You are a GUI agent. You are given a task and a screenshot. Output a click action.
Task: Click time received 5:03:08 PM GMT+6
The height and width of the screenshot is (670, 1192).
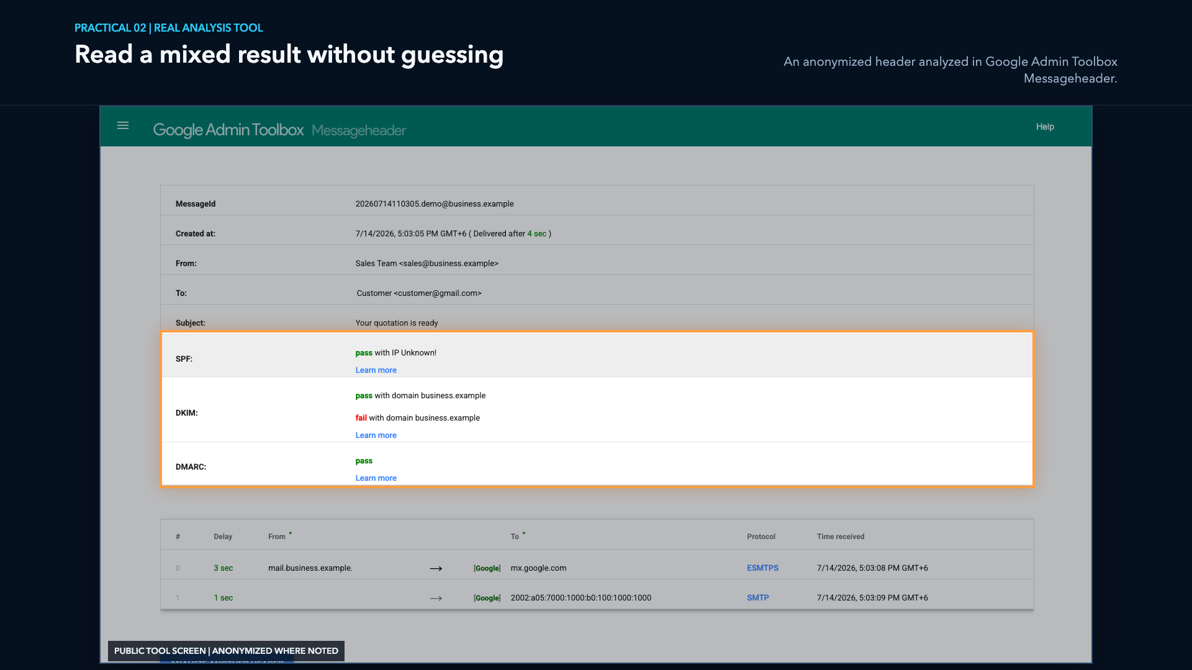coord(872,568)
